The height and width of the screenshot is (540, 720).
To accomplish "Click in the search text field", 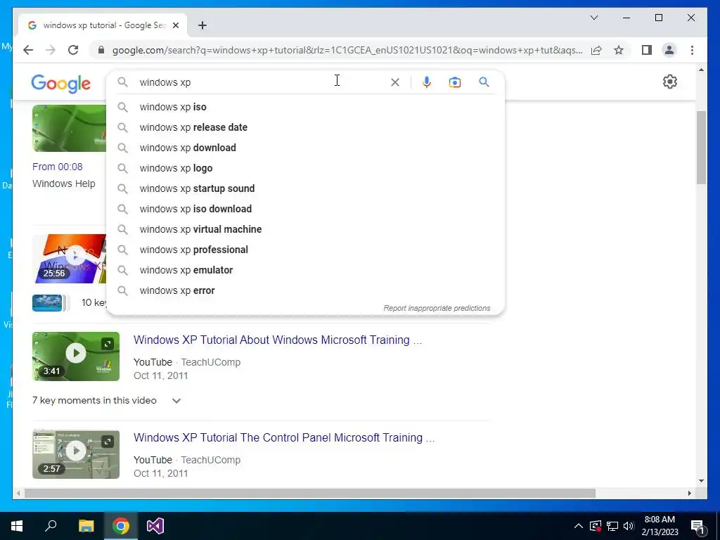I will (x=262, y=82).
